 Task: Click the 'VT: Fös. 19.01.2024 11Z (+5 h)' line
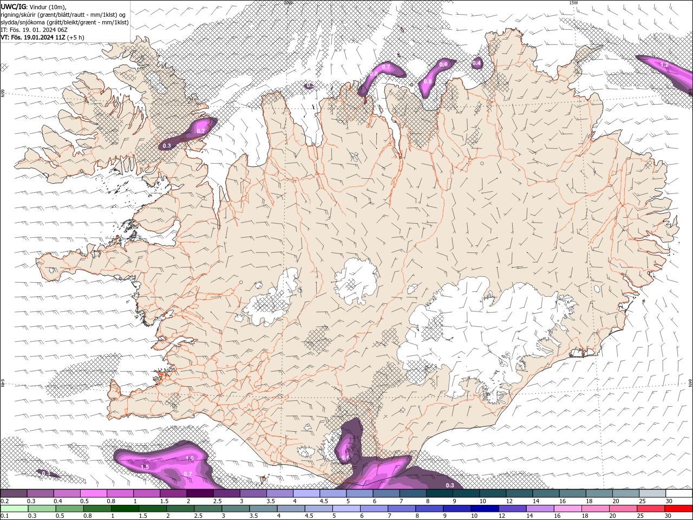pyautogui.click(x=42, y=37)
